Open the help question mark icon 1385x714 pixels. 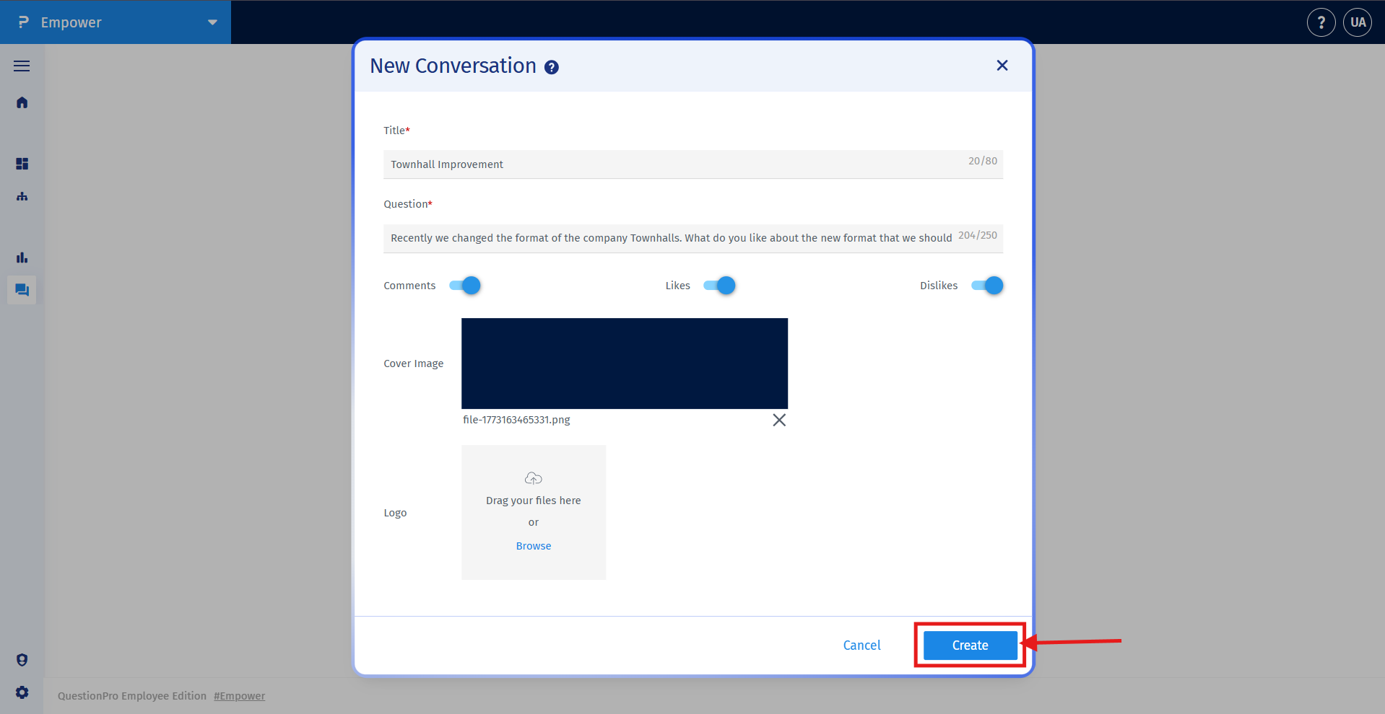[x=1321, y=22]
